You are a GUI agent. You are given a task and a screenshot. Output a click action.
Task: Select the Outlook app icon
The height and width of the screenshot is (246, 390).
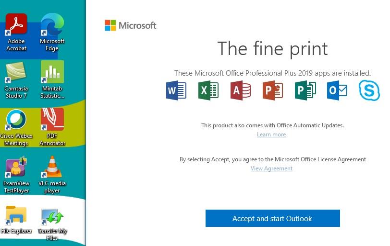click(337, 90)
